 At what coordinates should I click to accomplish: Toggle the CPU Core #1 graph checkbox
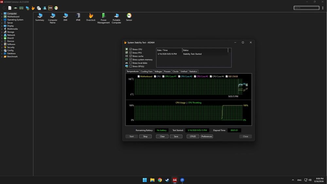163,76
